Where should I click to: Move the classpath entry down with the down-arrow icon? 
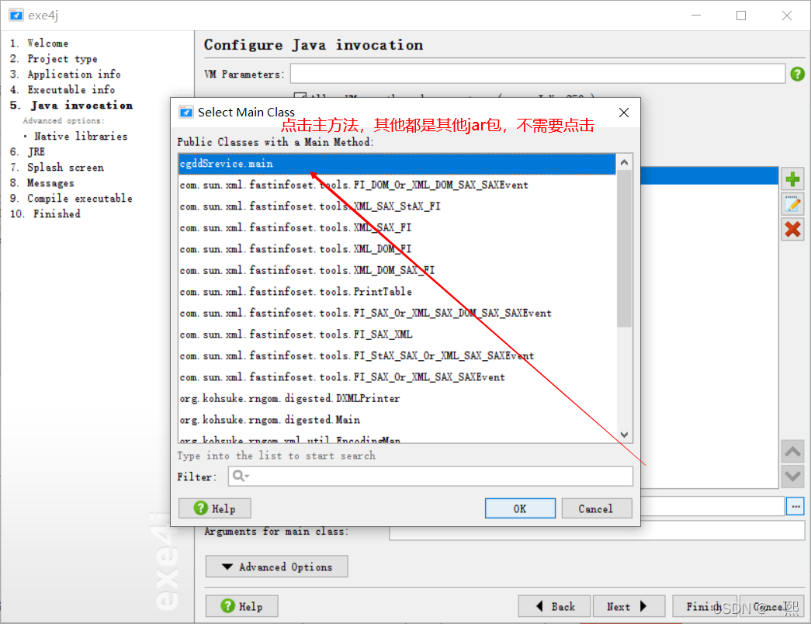pyautogui.click(x=792, y=476)
